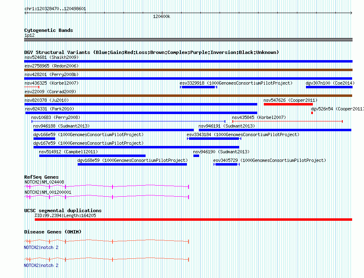Click the dgv526n54 (Cooper2011) label

(x=337, y=109)
